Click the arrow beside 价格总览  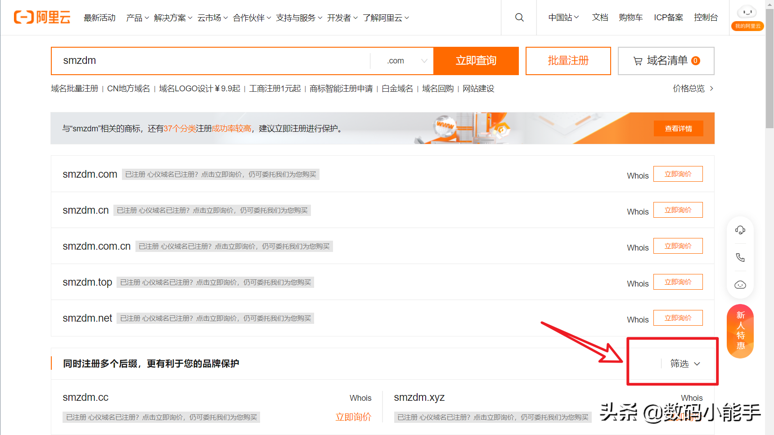tap(711, 89)
